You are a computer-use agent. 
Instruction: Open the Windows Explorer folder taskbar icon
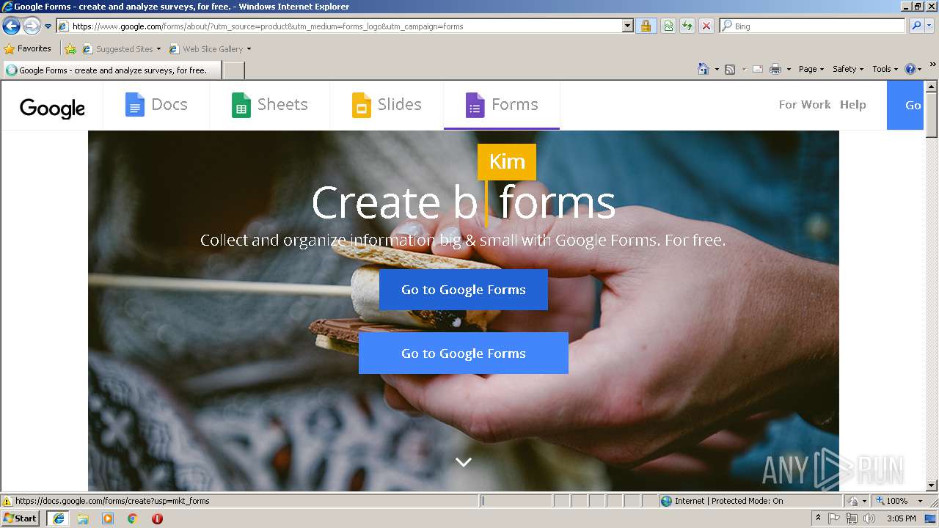83,518
